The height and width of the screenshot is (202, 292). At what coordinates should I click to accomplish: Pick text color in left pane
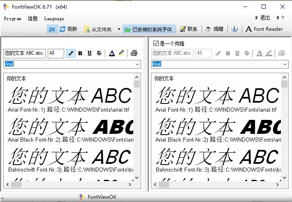click(112, 53)
